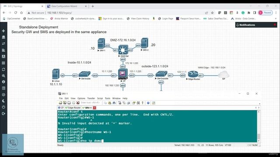Click the browser Back button
The width and height of the screenshot is (280, 157).
[x=4, y=13]
